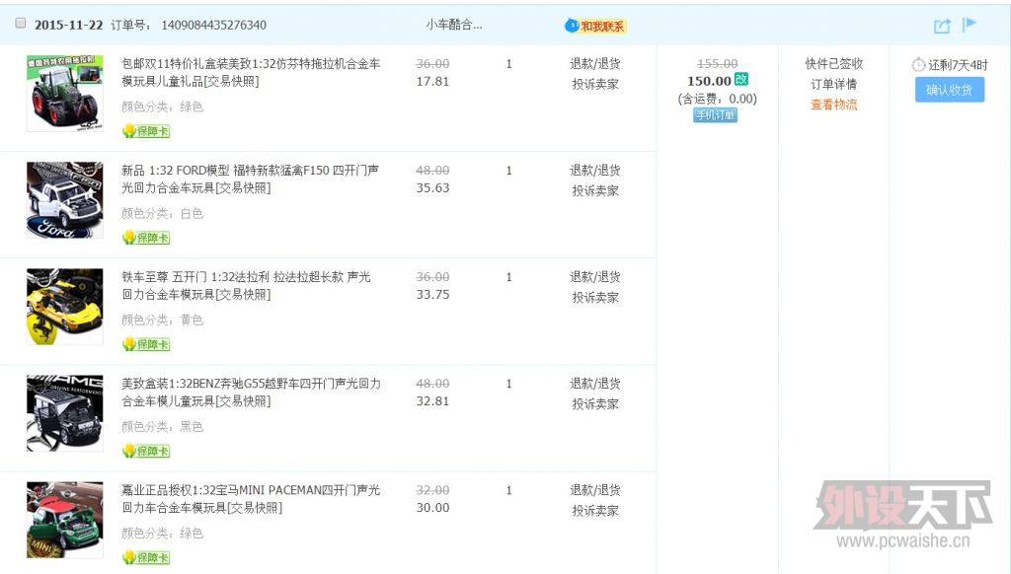Click 退款/退货 for the Ferrari item
This screenshot has height=574, width=1011.
coord(595,277)
